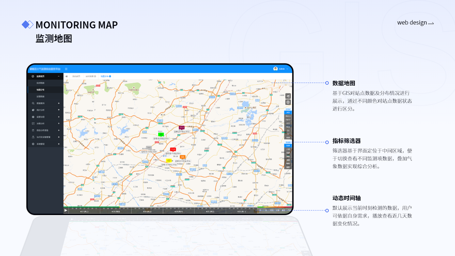Click the 系统管理 gear icon

tap(33, 144)
